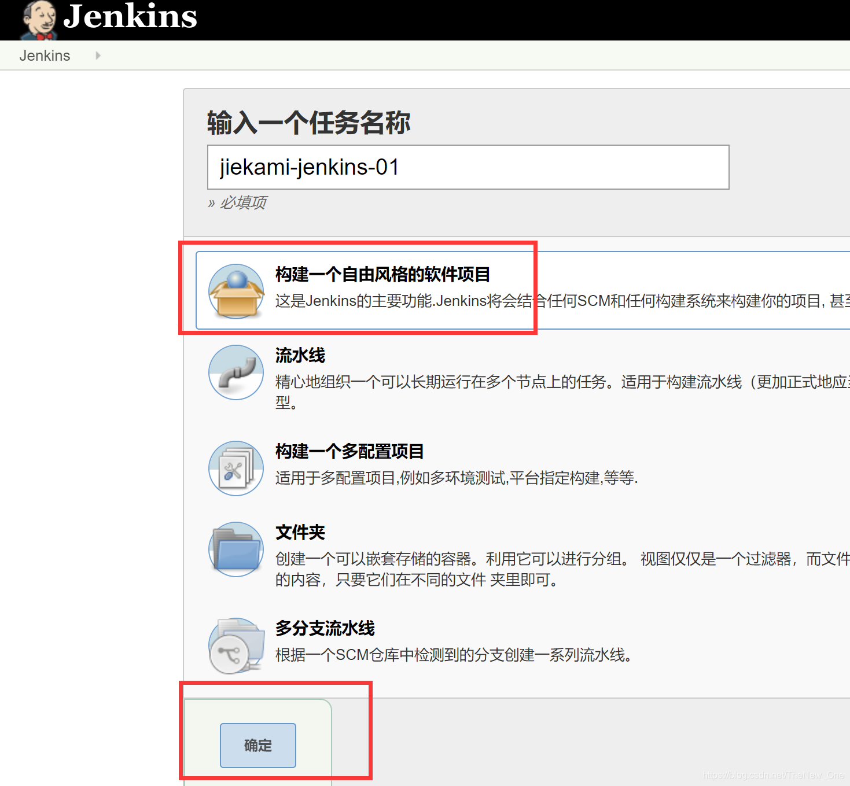Click the description 适用于多配置项目

457,478
